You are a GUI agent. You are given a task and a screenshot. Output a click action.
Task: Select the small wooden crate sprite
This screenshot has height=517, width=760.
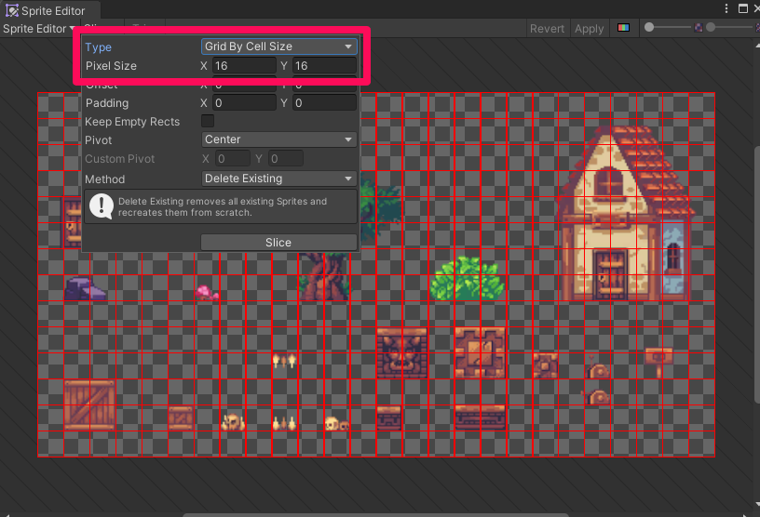point(181,418)
